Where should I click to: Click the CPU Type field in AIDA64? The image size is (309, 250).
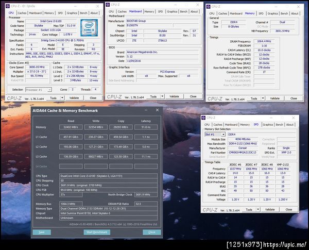[x=108, y=176]
